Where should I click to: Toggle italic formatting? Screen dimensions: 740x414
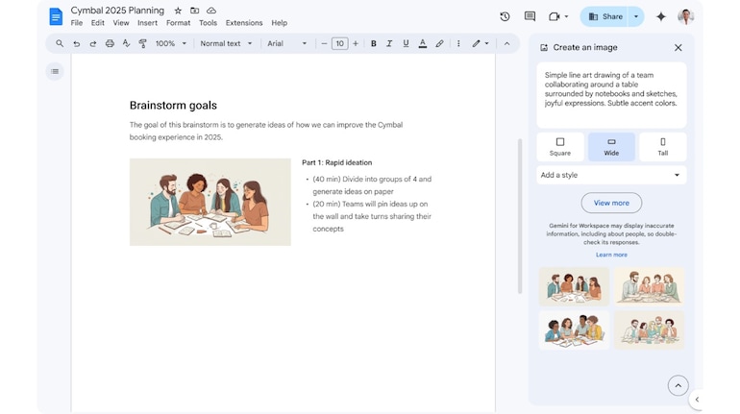tap(390, 44)
